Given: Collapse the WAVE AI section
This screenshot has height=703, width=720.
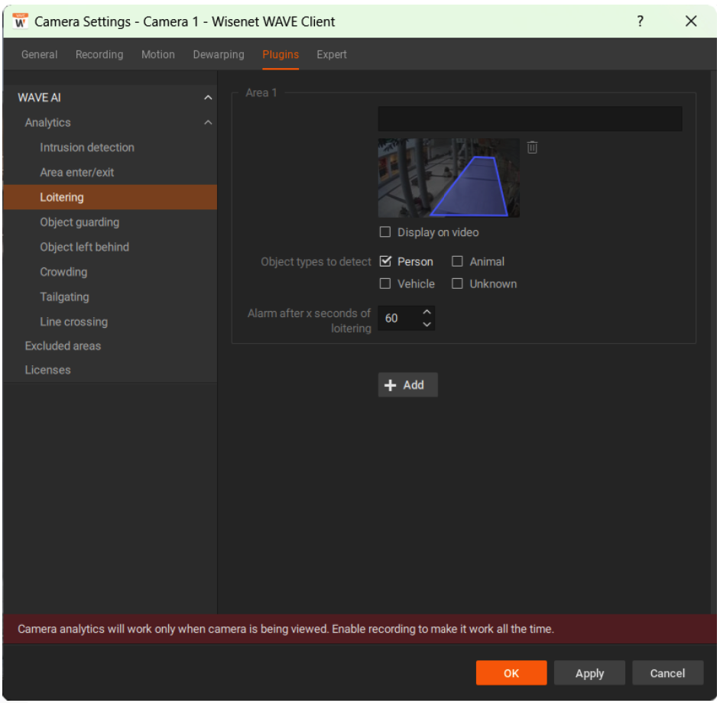Looking at the screenshot, I should tap(208, 97).
